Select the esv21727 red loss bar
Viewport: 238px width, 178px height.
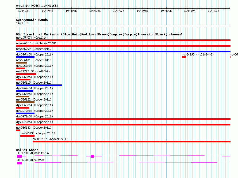(x=26, y=74)
